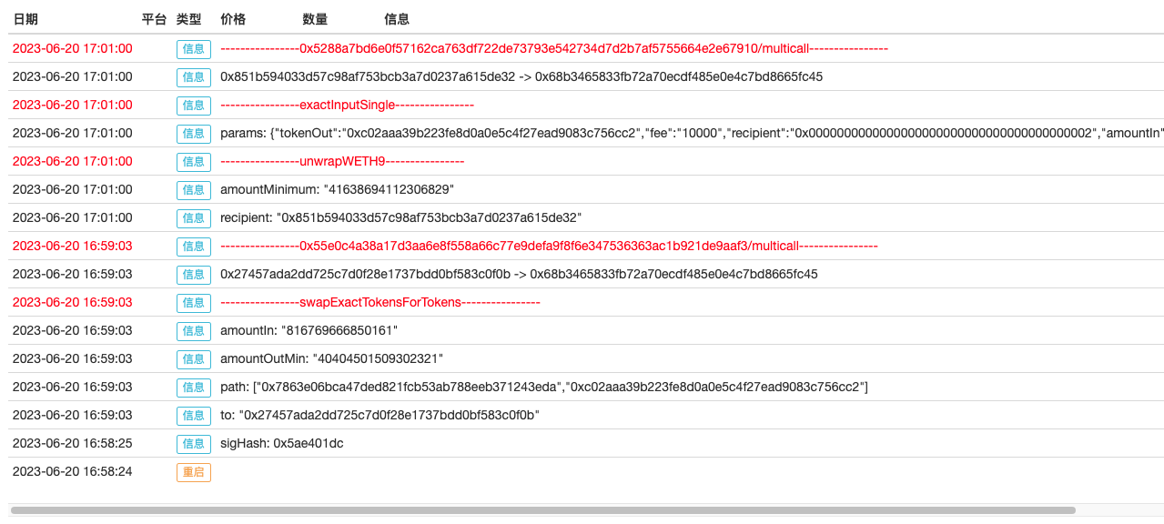
Task: Open the red 0x55e0c4a38 multicall transaction link
Action: (x=548, y=246)
